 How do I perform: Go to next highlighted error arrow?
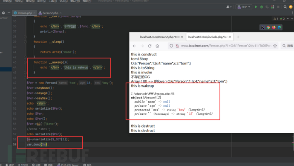point(292,19)
